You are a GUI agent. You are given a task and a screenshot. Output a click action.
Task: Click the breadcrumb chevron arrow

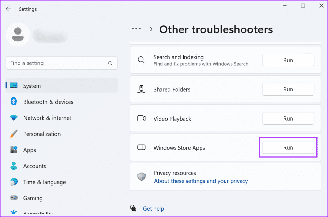tap(151, 29)
